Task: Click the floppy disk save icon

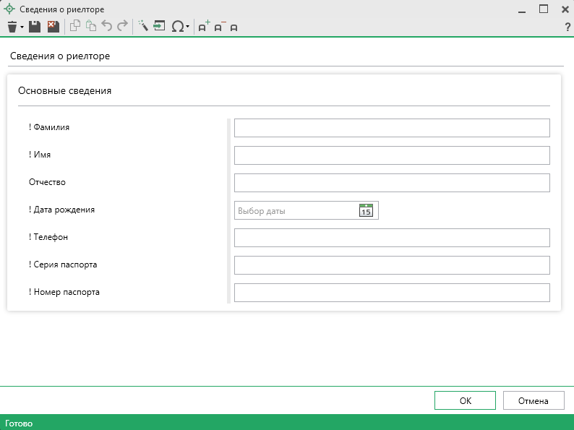Action: (34, 27)
